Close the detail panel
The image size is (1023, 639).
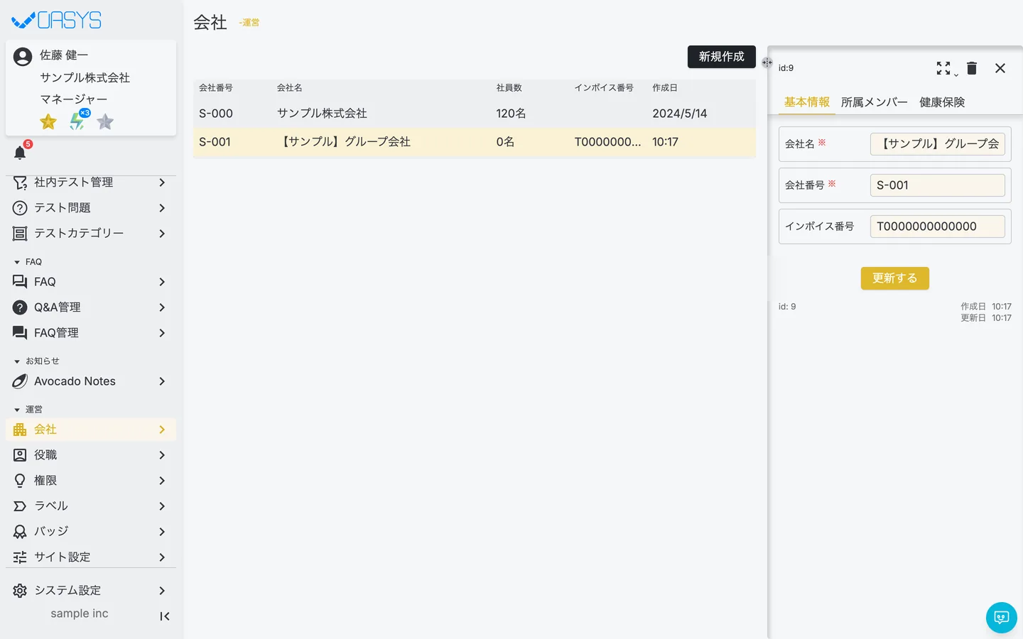coord(1000,68)
